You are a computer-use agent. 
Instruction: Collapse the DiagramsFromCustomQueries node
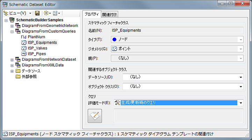coord(12,32)
